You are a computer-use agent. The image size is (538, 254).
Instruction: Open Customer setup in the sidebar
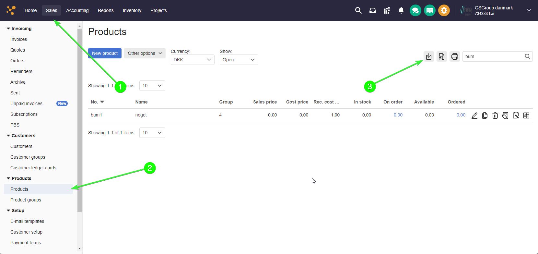[26, 232]
